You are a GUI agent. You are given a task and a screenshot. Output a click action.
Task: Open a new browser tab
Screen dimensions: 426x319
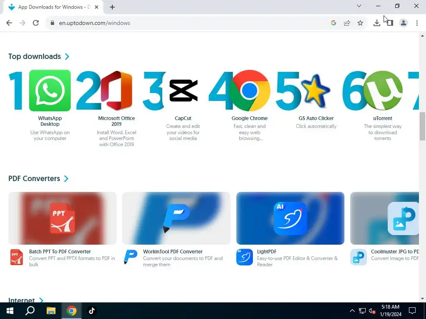click(112, 7)
